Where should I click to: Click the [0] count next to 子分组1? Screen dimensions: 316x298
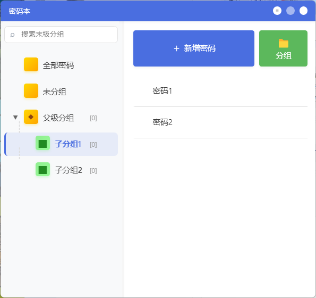click(x=93, y=145)
